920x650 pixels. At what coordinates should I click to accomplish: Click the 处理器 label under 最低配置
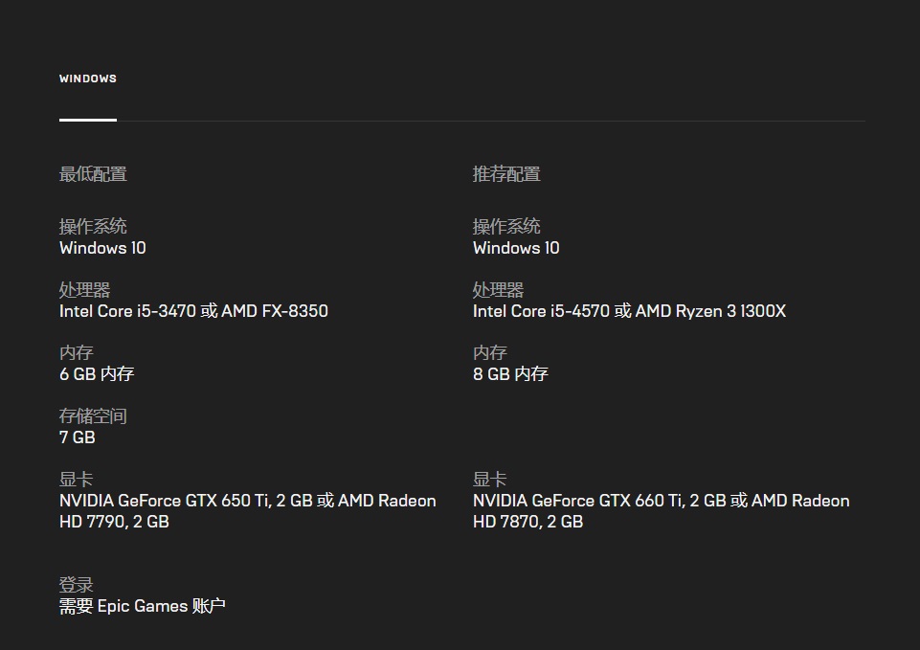tap(84, 290)
